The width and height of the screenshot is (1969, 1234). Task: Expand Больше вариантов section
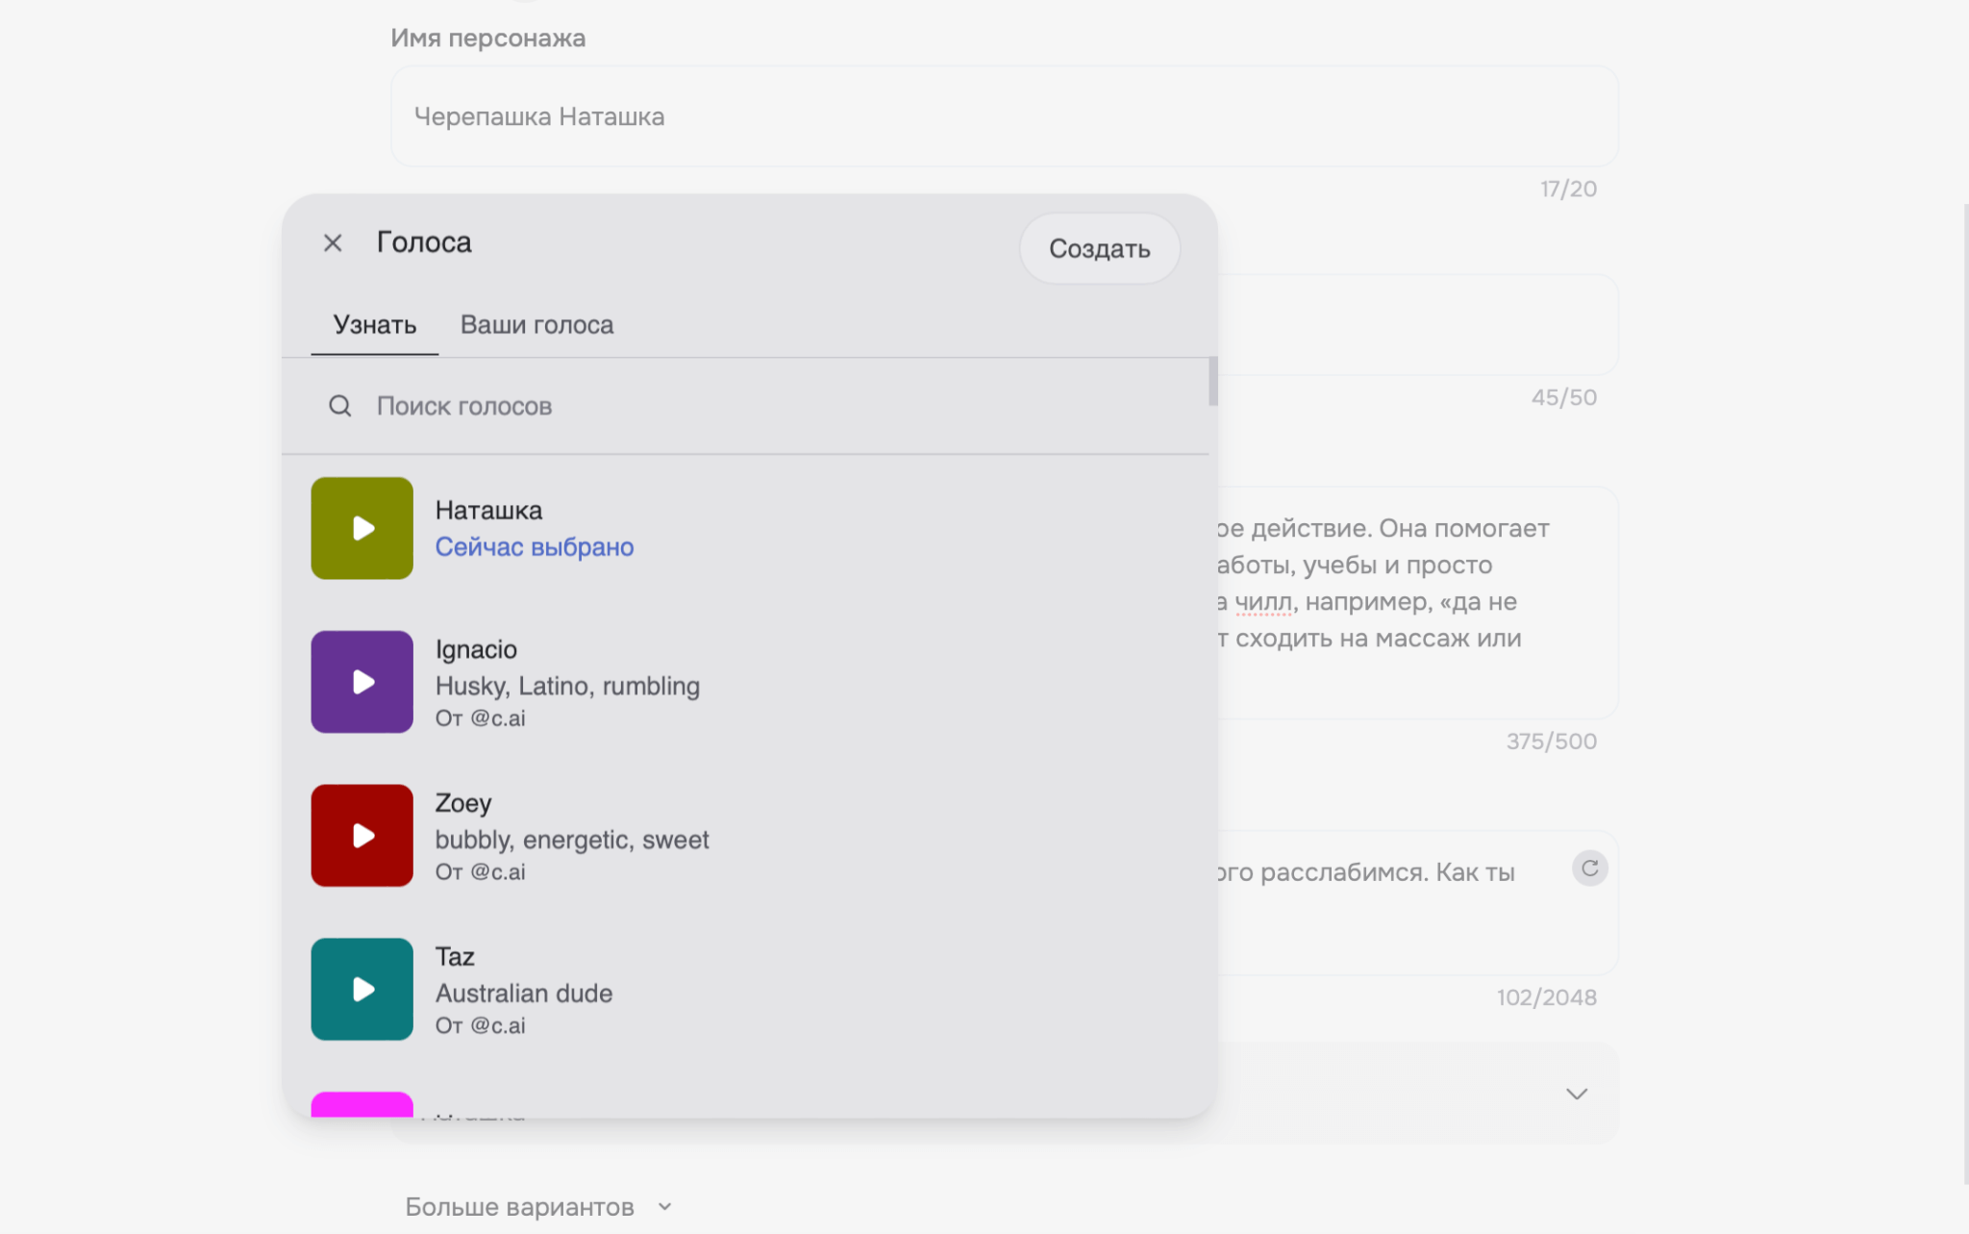pos(538,1207)
